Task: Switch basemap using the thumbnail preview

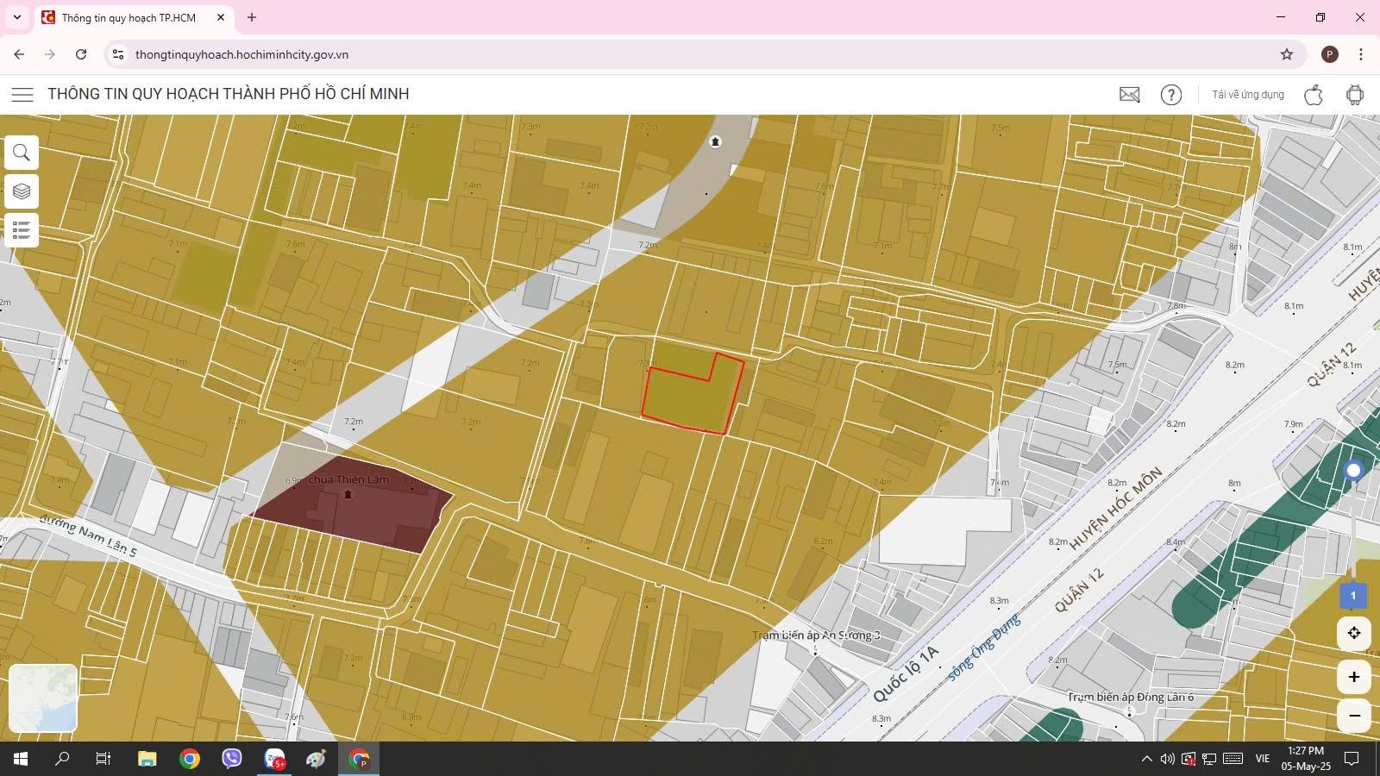Action: point(43,698)
